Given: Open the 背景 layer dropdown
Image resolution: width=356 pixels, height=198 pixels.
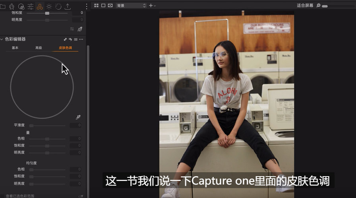Looking at the screenshot, I should point(131,6).
